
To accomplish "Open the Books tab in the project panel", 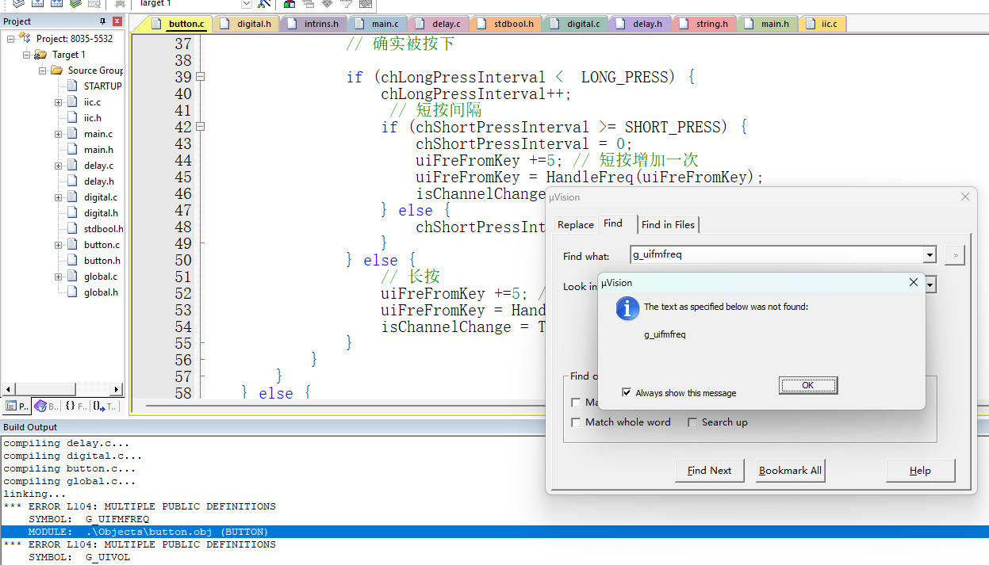I will pos(46,407).
